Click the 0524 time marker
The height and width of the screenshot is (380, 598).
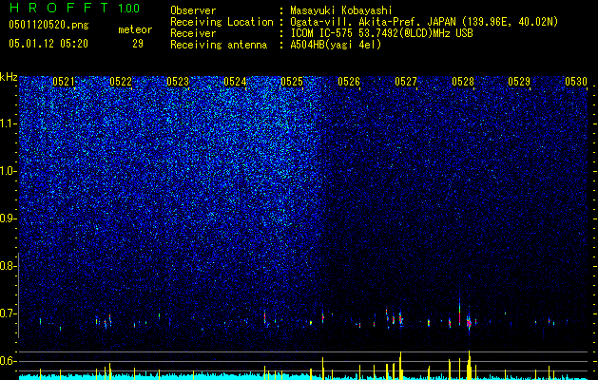[235, 82]
